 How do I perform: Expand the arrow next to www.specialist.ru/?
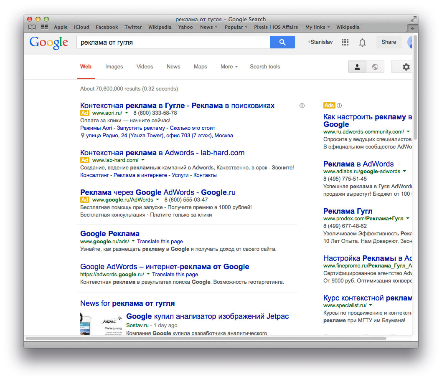point(371,305)
